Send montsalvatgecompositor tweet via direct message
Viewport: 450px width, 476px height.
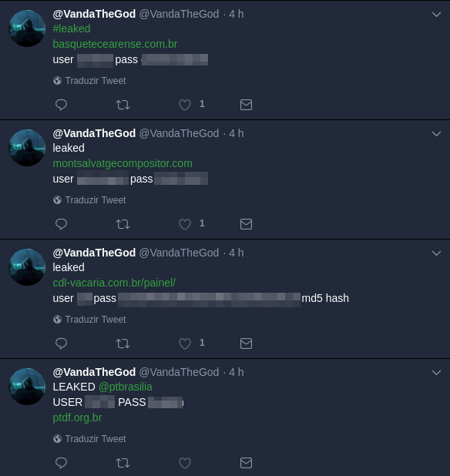pos(246,224)
